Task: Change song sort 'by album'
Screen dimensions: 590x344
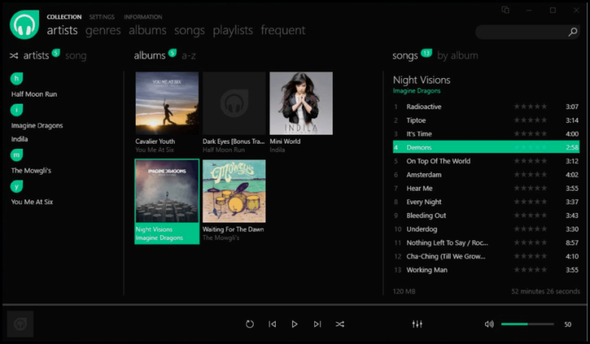Action: pyautogui.click(x=457, y=56)
